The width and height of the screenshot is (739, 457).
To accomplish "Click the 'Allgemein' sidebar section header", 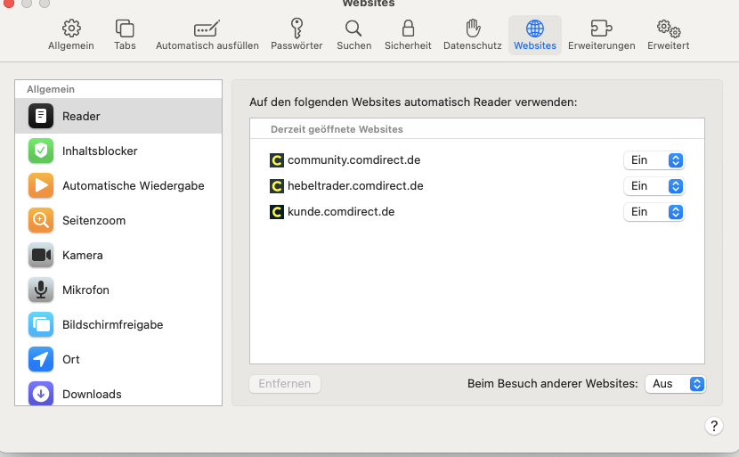I will pyautogui.click(x=51, y=89).
